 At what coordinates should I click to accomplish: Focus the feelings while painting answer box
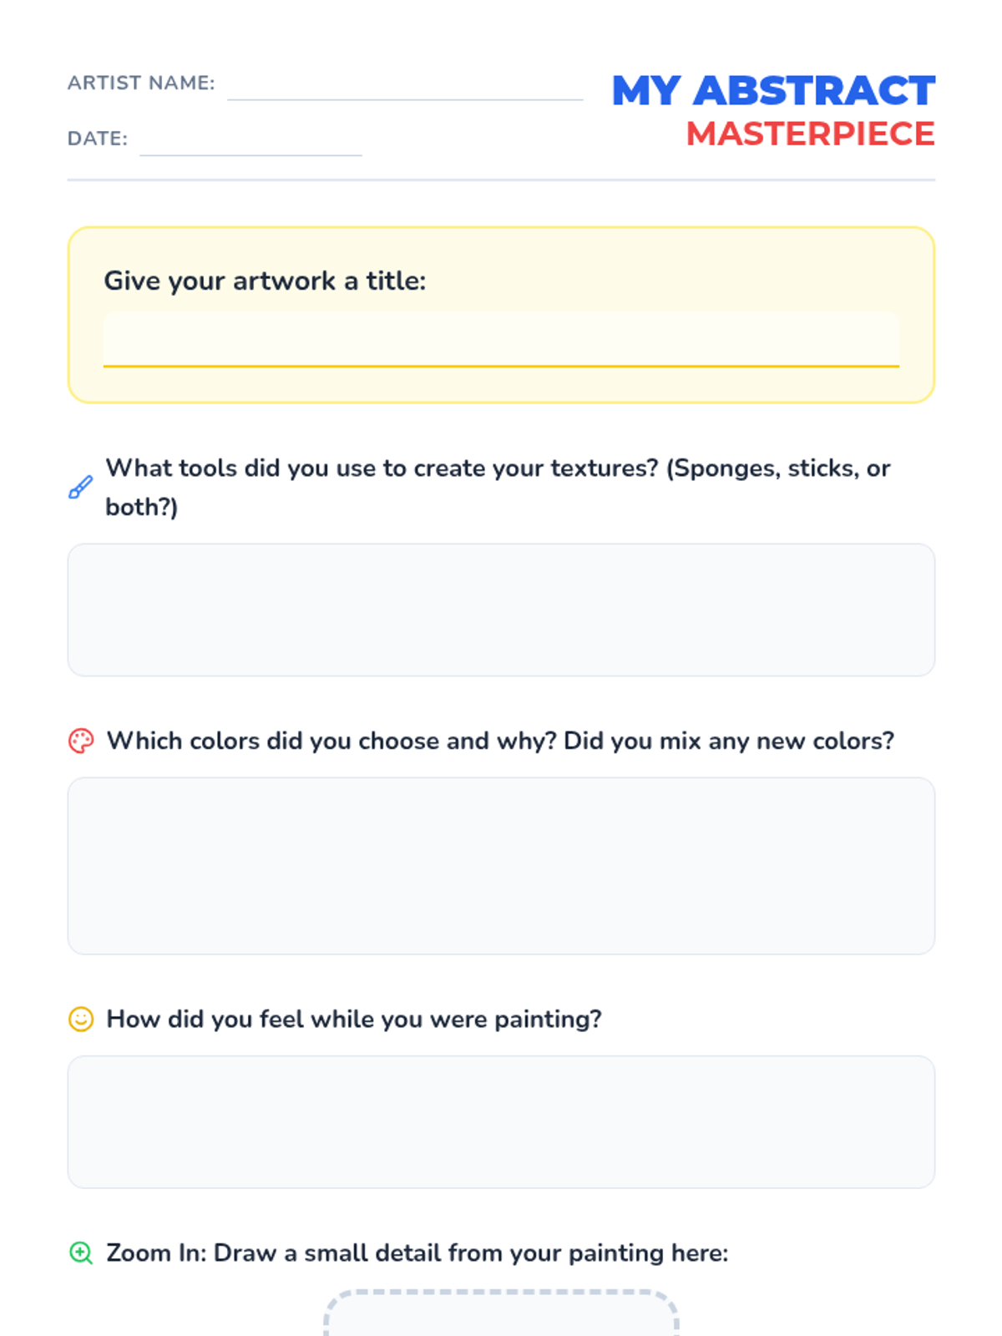(501, 1121)
